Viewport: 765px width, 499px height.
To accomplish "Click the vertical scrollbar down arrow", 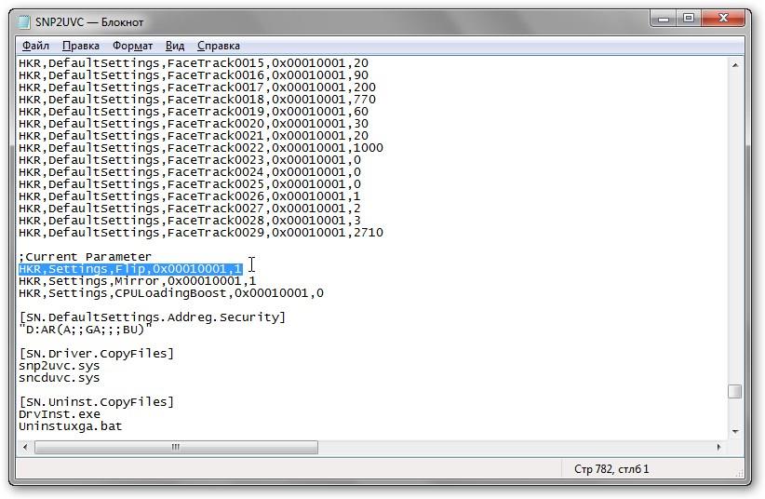I will click(734, 431).
